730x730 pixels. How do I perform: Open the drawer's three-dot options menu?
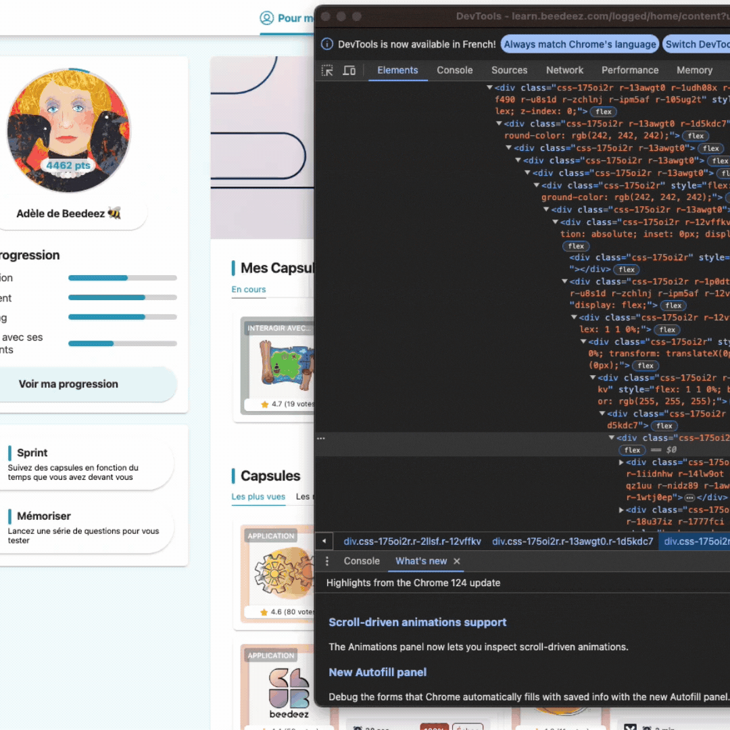(x=327, y=561)
